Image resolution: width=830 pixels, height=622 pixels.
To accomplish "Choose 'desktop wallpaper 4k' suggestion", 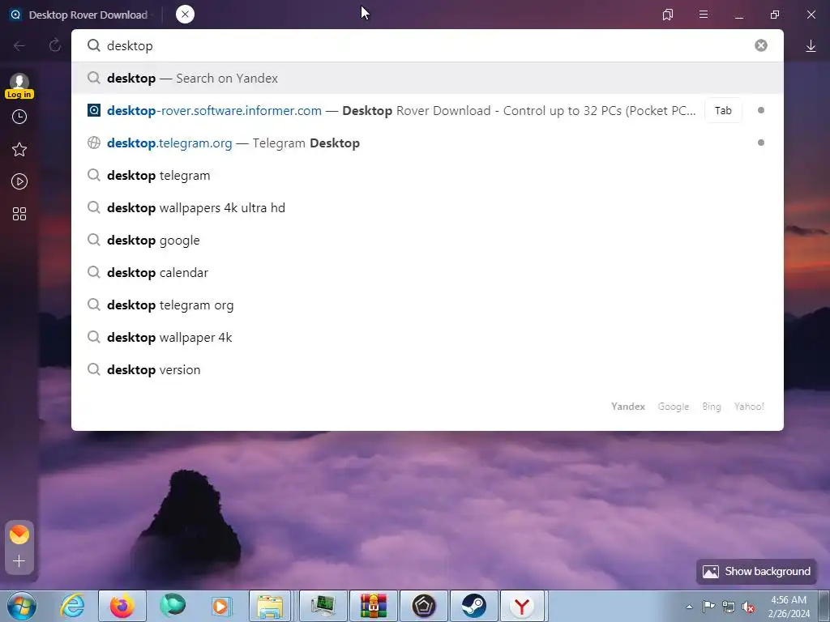I will [427, 338].
